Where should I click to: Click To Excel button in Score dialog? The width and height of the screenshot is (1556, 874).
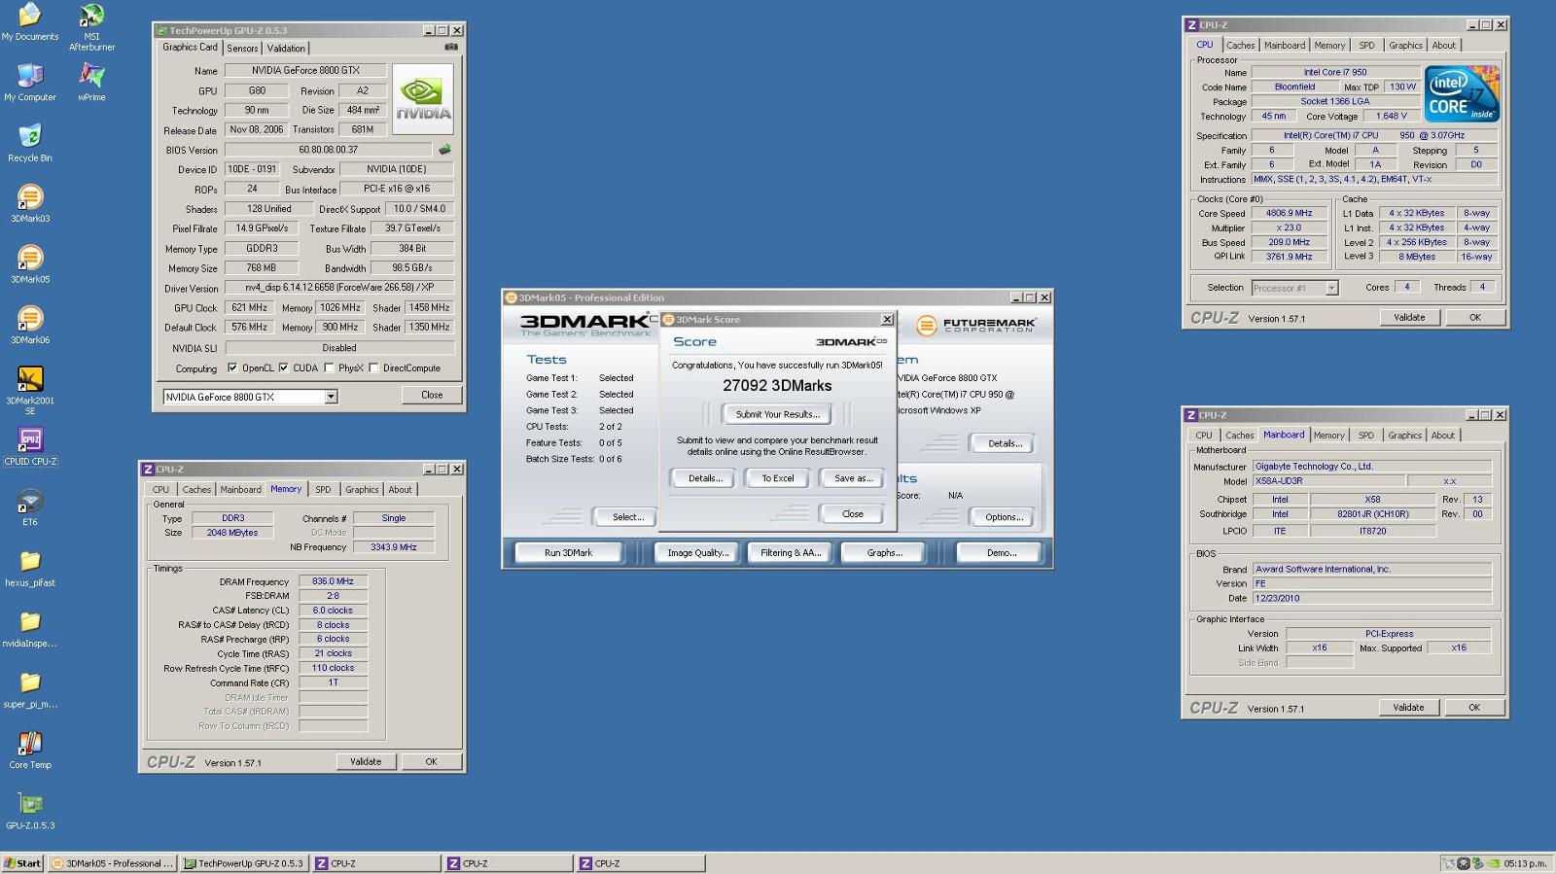pos(777,478)
